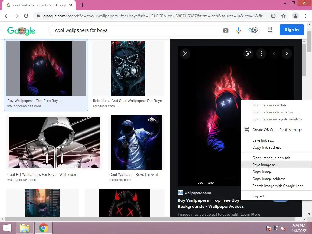
Task: Click the Sign in button
Action: coord(292,30)
